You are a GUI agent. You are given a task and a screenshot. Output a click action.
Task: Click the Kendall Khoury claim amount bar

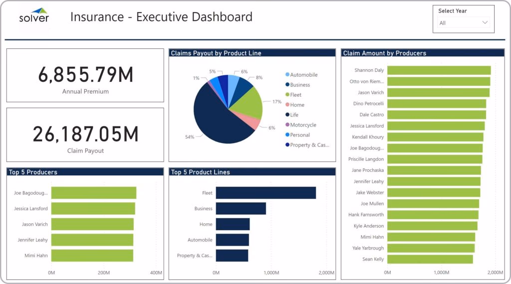[x=435, y=137]
